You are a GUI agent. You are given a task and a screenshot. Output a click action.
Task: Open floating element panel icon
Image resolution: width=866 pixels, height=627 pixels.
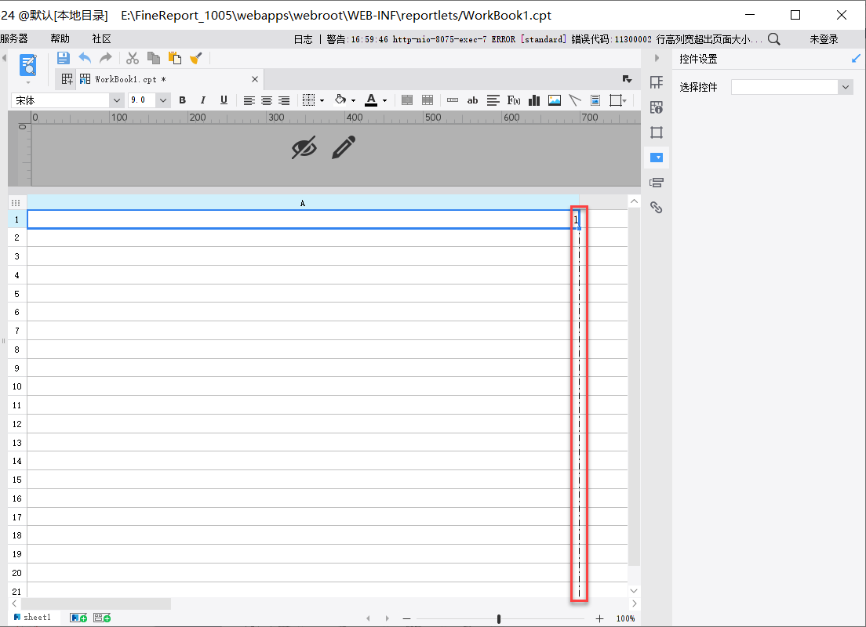click(656, 132)
